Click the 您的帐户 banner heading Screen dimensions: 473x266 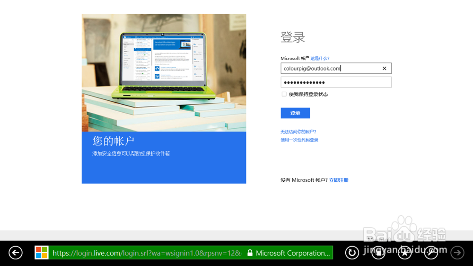(x=113, y=141)
